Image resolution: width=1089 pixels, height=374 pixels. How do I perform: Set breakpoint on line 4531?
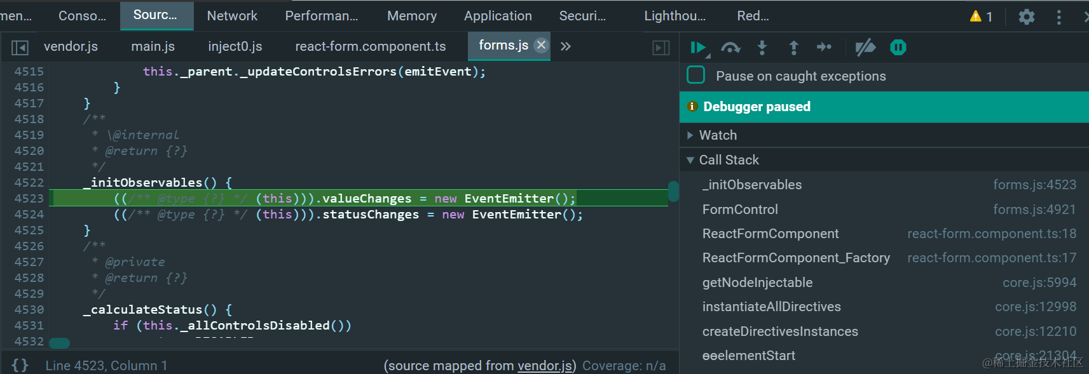pyautogui.click(x=29, y=326)
